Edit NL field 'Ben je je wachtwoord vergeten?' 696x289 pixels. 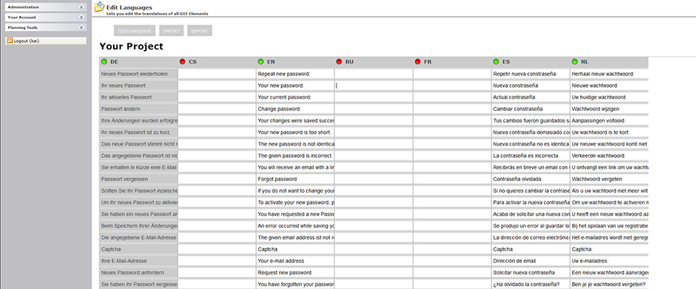609,284
